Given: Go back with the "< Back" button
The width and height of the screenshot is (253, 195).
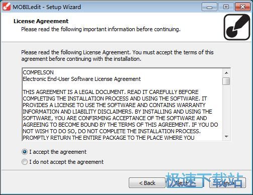Looking at the screenshot, I should [x=147, y=183].
